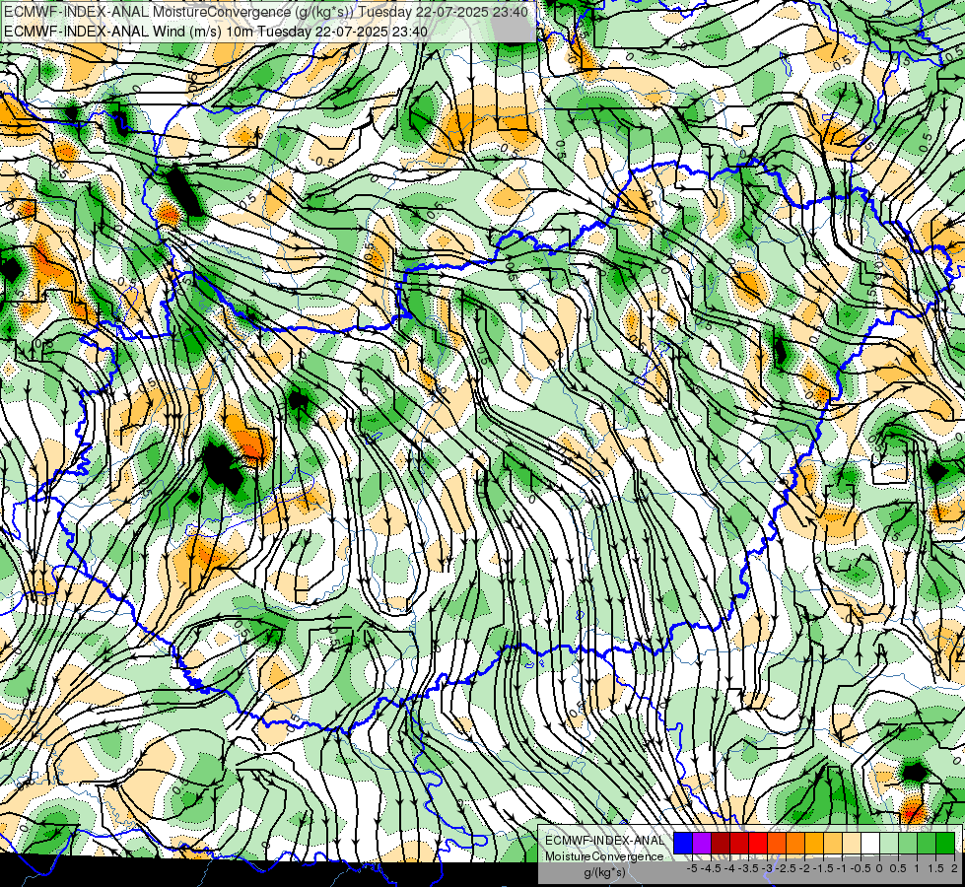Click the blue legend color swatch
965x887 pixels.
[683, 844]
